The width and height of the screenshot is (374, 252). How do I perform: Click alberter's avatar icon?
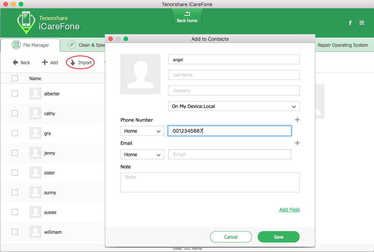(35, 94)
